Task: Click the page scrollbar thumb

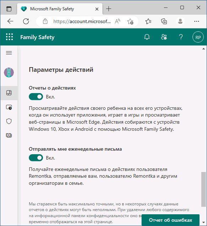Action: pos(203,189)
